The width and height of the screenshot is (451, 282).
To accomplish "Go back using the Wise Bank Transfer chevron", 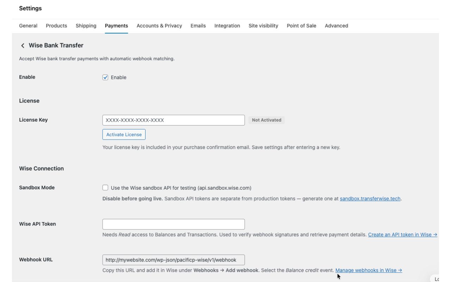I will 23,45.
